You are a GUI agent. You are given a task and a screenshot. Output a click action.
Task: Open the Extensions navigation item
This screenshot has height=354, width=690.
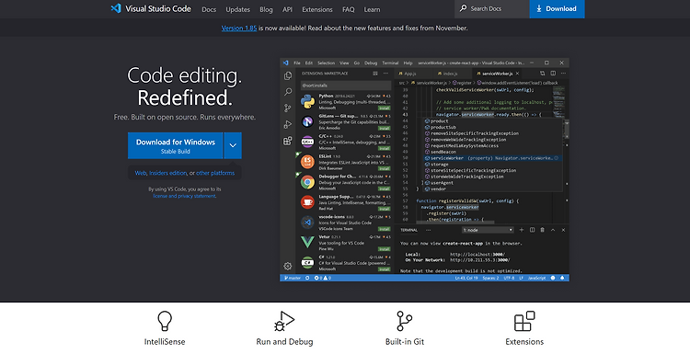[x=317, y=9]
